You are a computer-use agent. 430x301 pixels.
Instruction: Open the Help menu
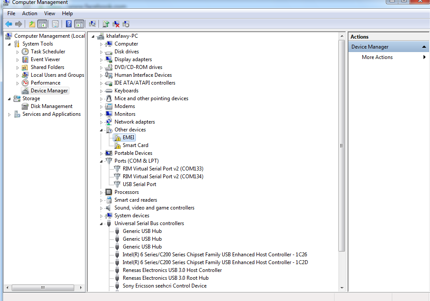coord(67,13)
